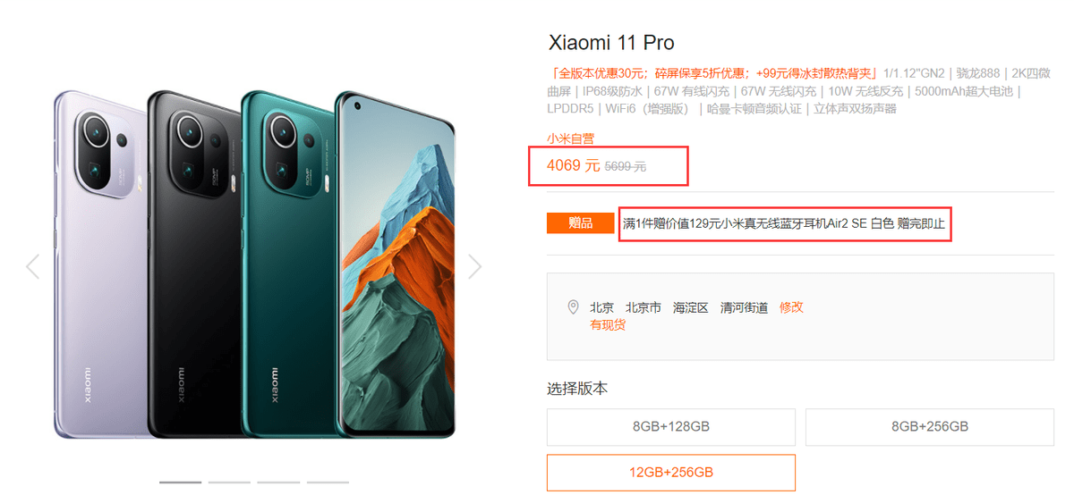Jump to the third carousel slide indicator
The image size is (1074, 495).
coord(278,482)
